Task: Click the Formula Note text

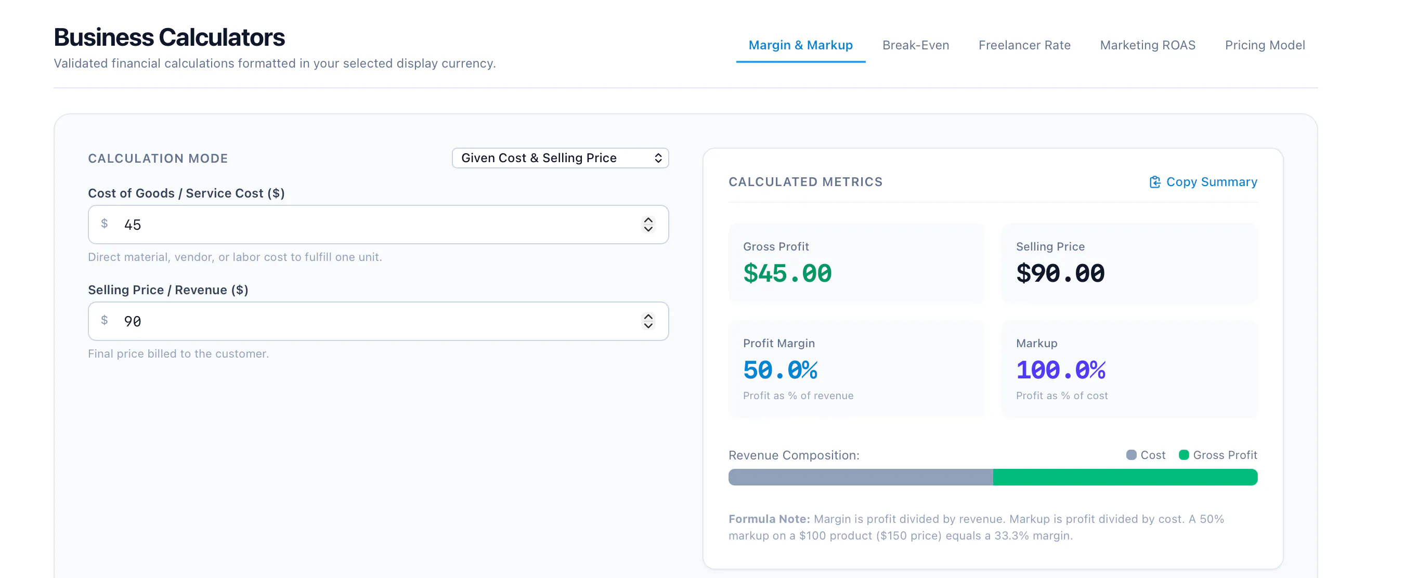Action: point(976,528)
